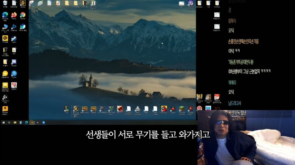
Task: Launch League of Legends (LoL) shortcut
Action: click(67, 110)
